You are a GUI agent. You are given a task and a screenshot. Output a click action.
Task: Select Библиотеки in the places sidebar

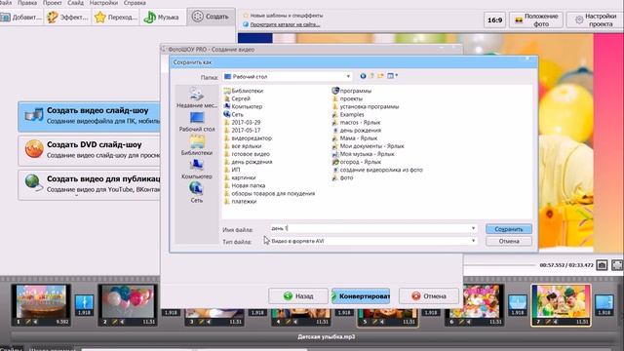197,145
